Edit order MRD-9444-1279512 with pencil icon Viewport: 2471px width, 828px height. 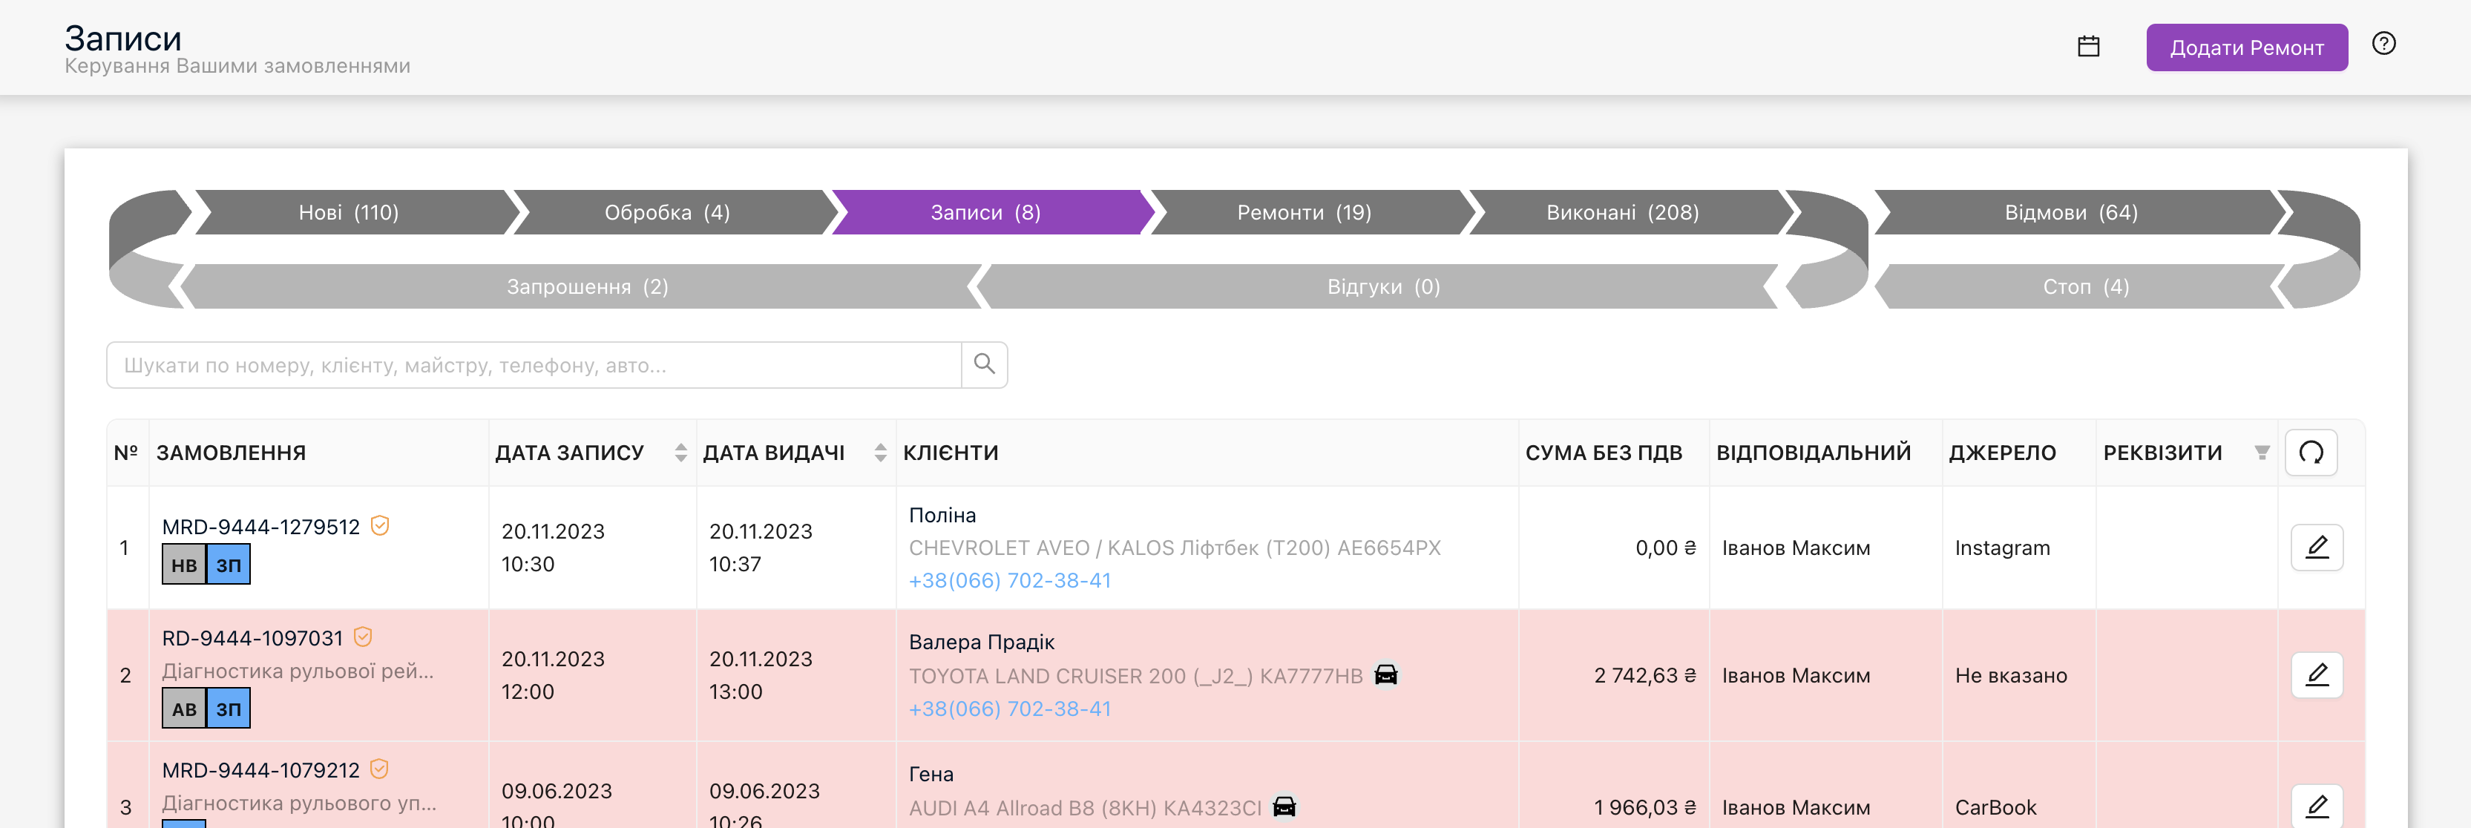pyautogui.click(x=2317, y=547)
